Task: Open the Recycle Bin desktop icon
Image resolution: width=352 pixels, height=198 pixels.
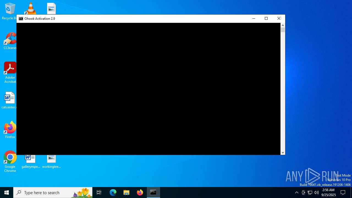Action: (10, 11)
